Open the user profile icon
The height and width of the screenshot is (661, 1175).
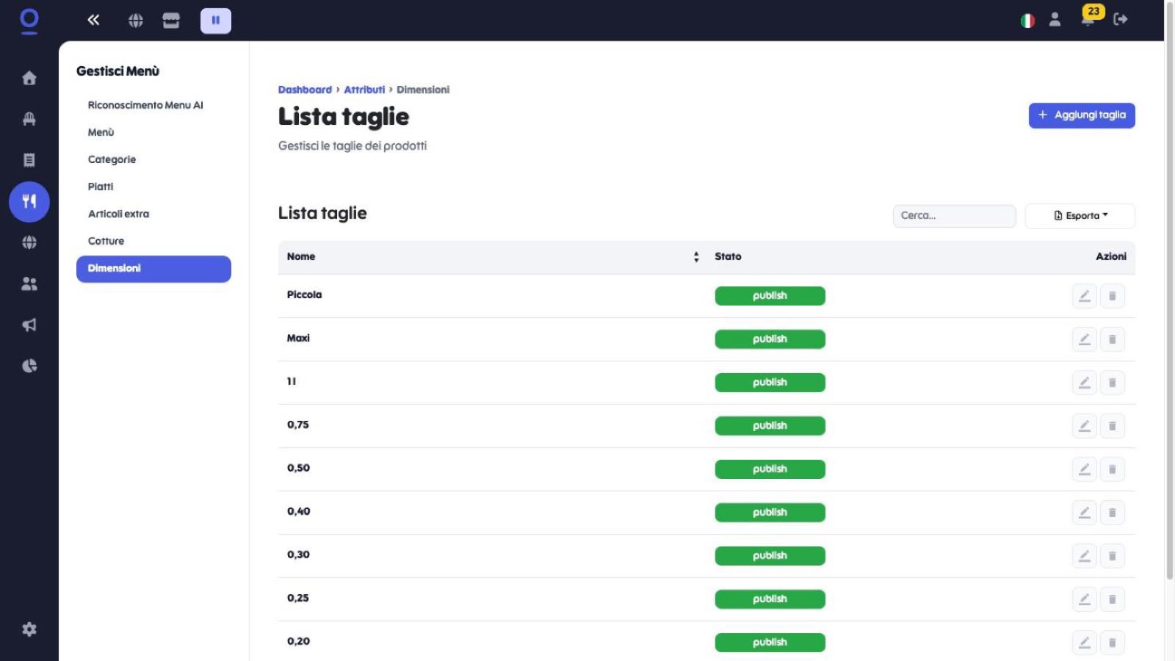(1055, 20)
